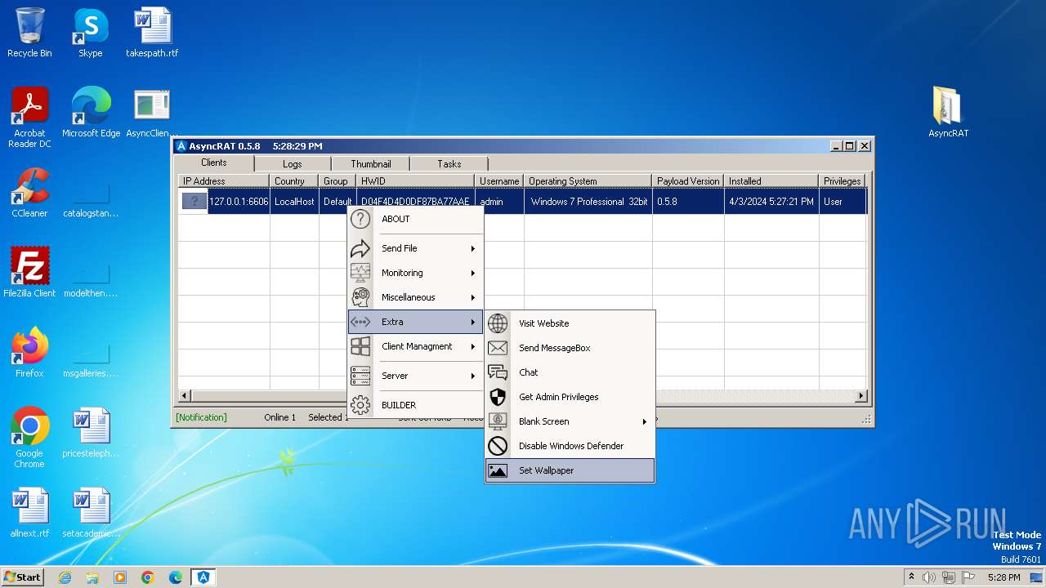Viewport: 1046px width, 588px height.
Task: Click the horizontal scrollbar right arrow
Action: click(x=860, y=396)
